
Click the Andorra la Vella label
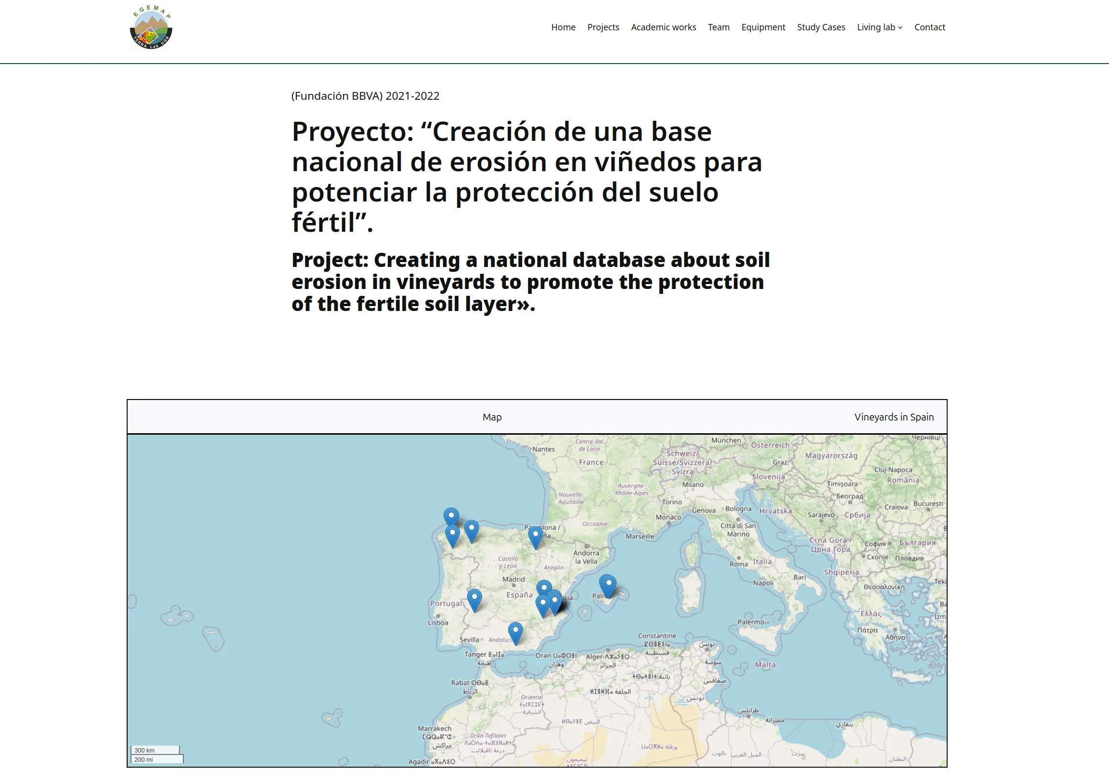click(x=586, y=557)
